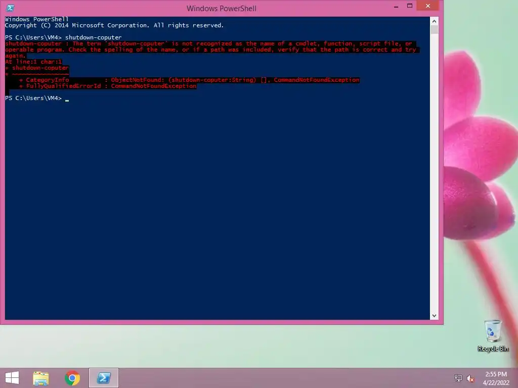Click the console scrollbar up arrow
The image size is (518, 388).
[434, 21]
